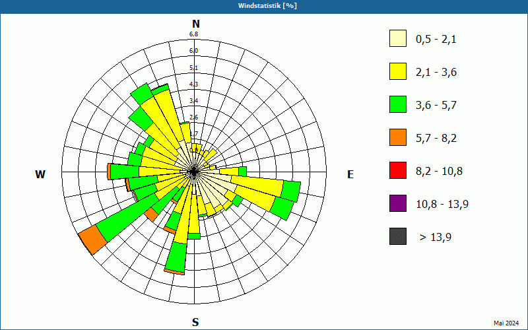Click the S compass label
Screen dimensions: 528x330
[195, 322]
